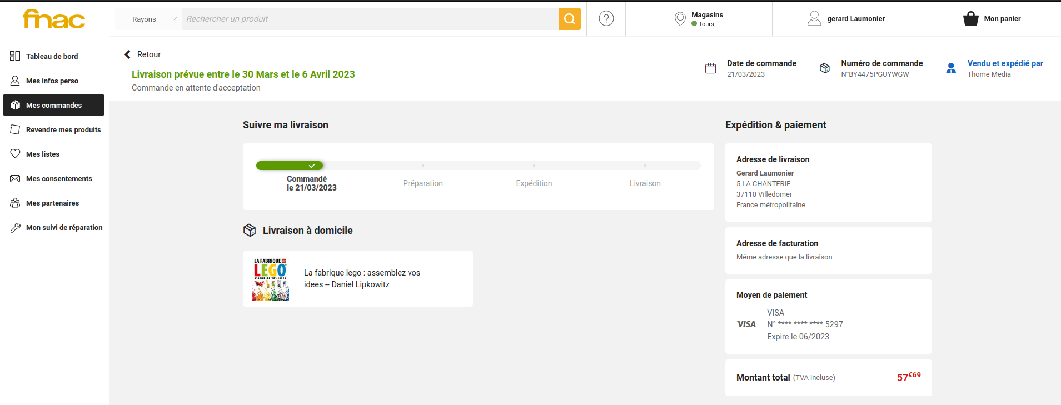Click the user account avatar icon
The height and width of the screenshot is (405, 1061).
point(814,19)
